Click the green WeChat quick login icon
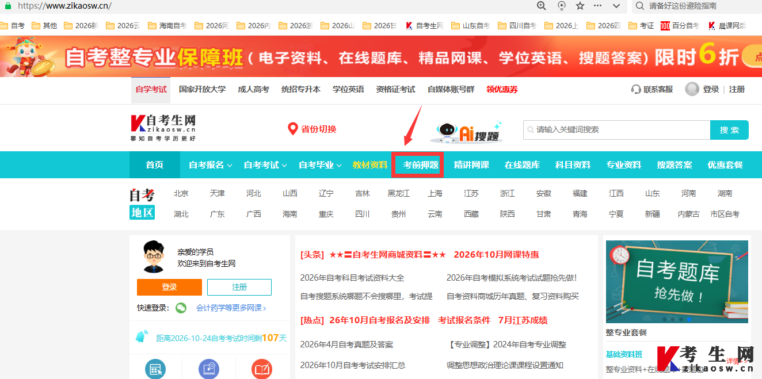 point(181,308)
